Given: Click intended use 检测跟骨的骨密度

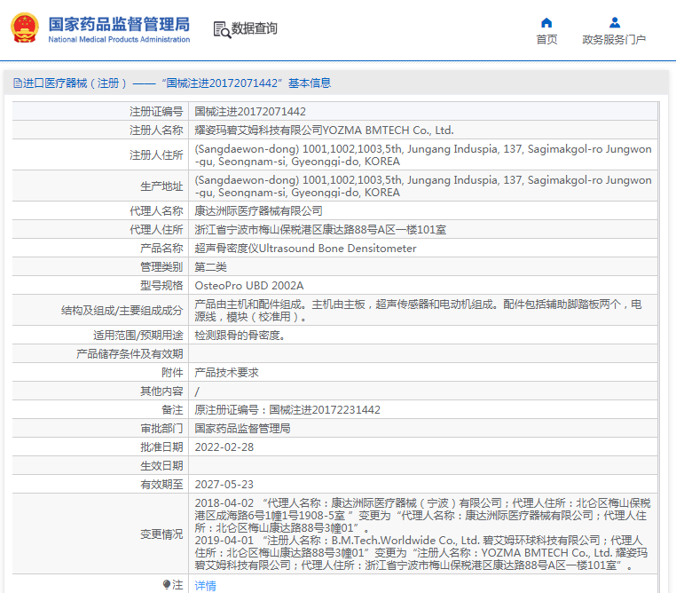Looking at the screenshot, I should 240,335.
